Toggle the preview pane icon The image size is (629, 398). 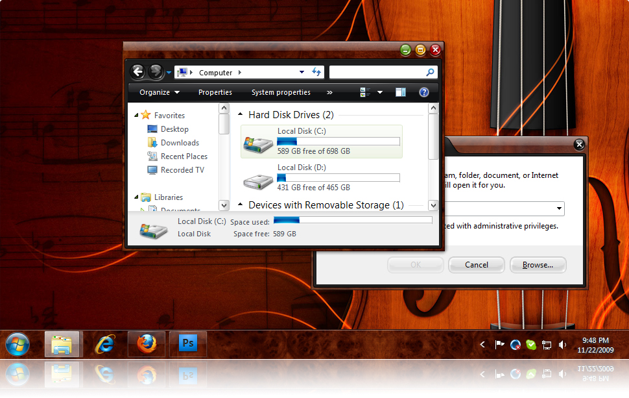401,92
